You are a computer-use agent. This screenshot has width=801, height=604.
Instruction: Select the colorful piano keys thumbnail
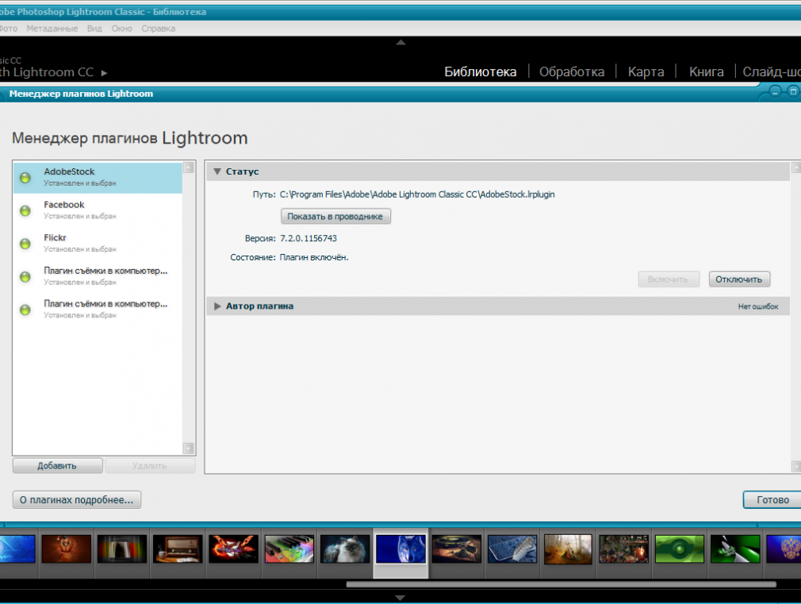click(289, 549)
